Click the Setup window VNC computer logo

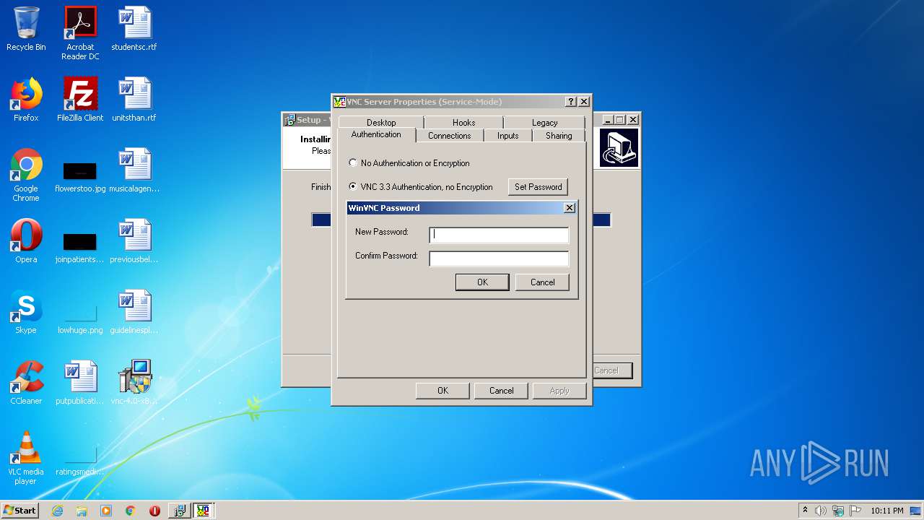(619, 148)
